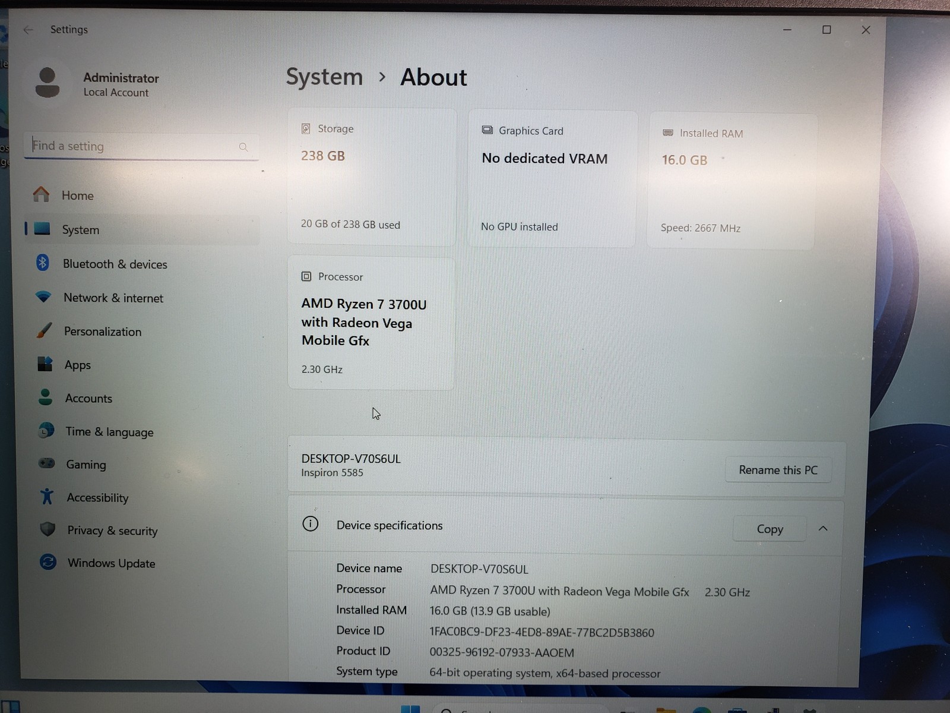Close the Settings window
The image size is (950, 713).
coord(866,30)
